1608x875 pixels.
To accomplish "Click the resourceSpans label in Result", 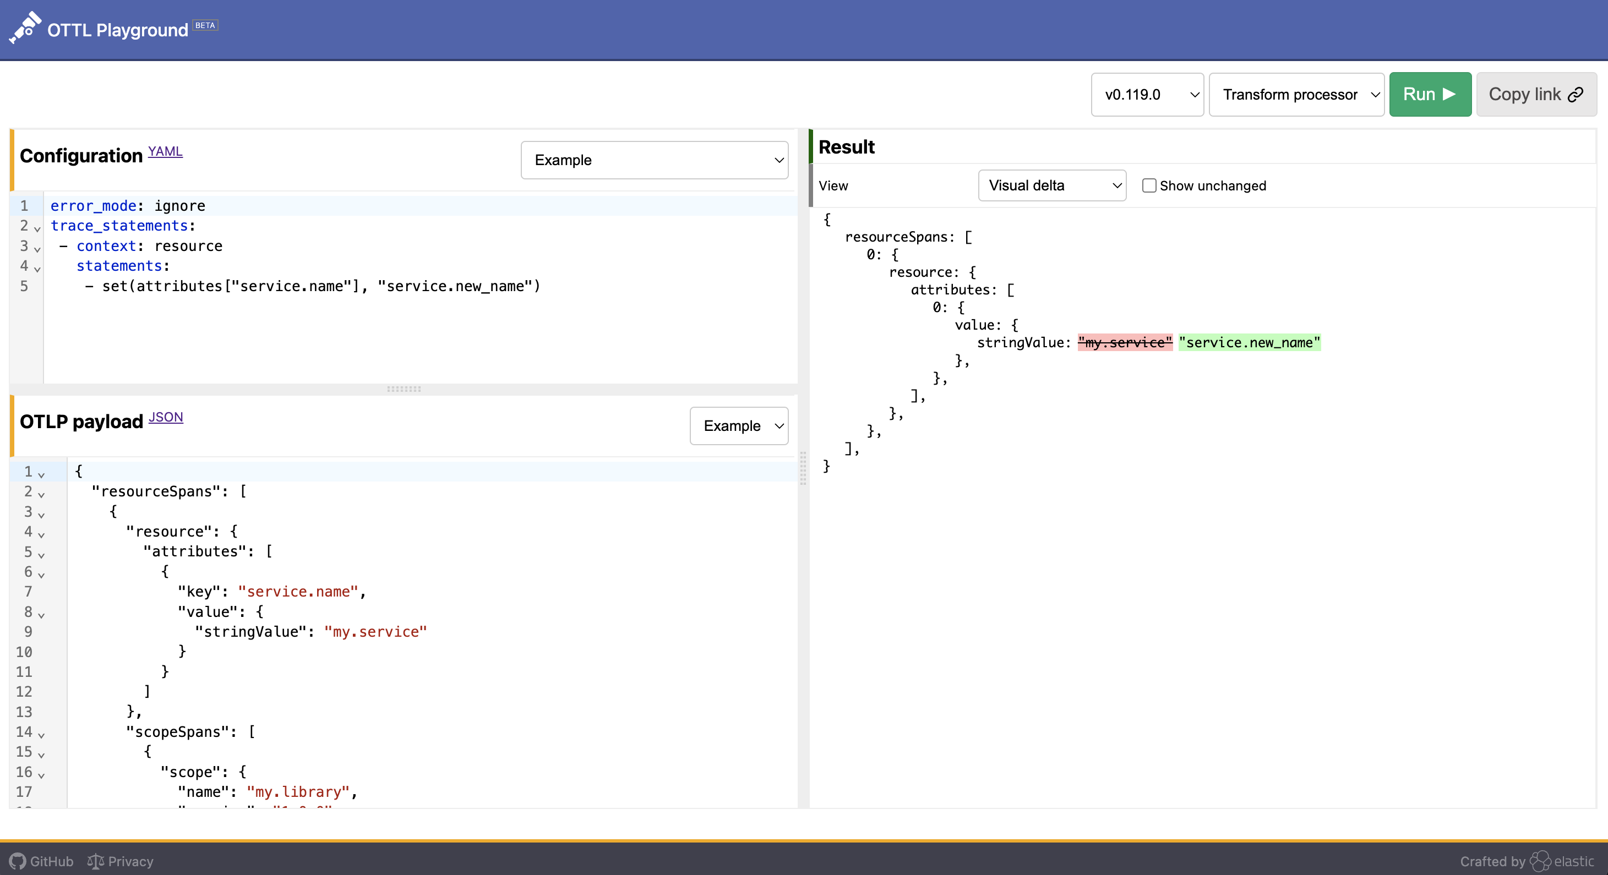I will 896,237.
